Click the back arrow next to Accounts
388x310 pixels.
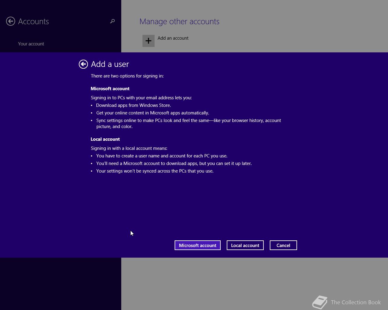(x=11, y=21)
